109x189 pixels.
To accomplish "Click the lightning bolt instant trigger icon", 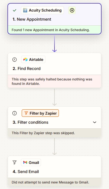I will point(72,10).
